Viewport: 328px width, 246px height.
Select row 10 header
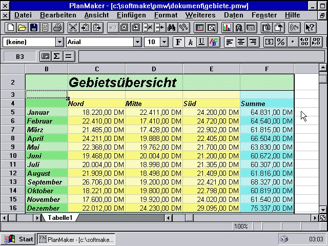[x=13, y=156]
